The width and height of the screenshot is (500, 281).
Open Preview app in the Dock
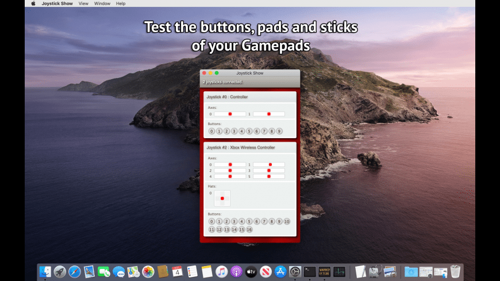click(390, 272)
